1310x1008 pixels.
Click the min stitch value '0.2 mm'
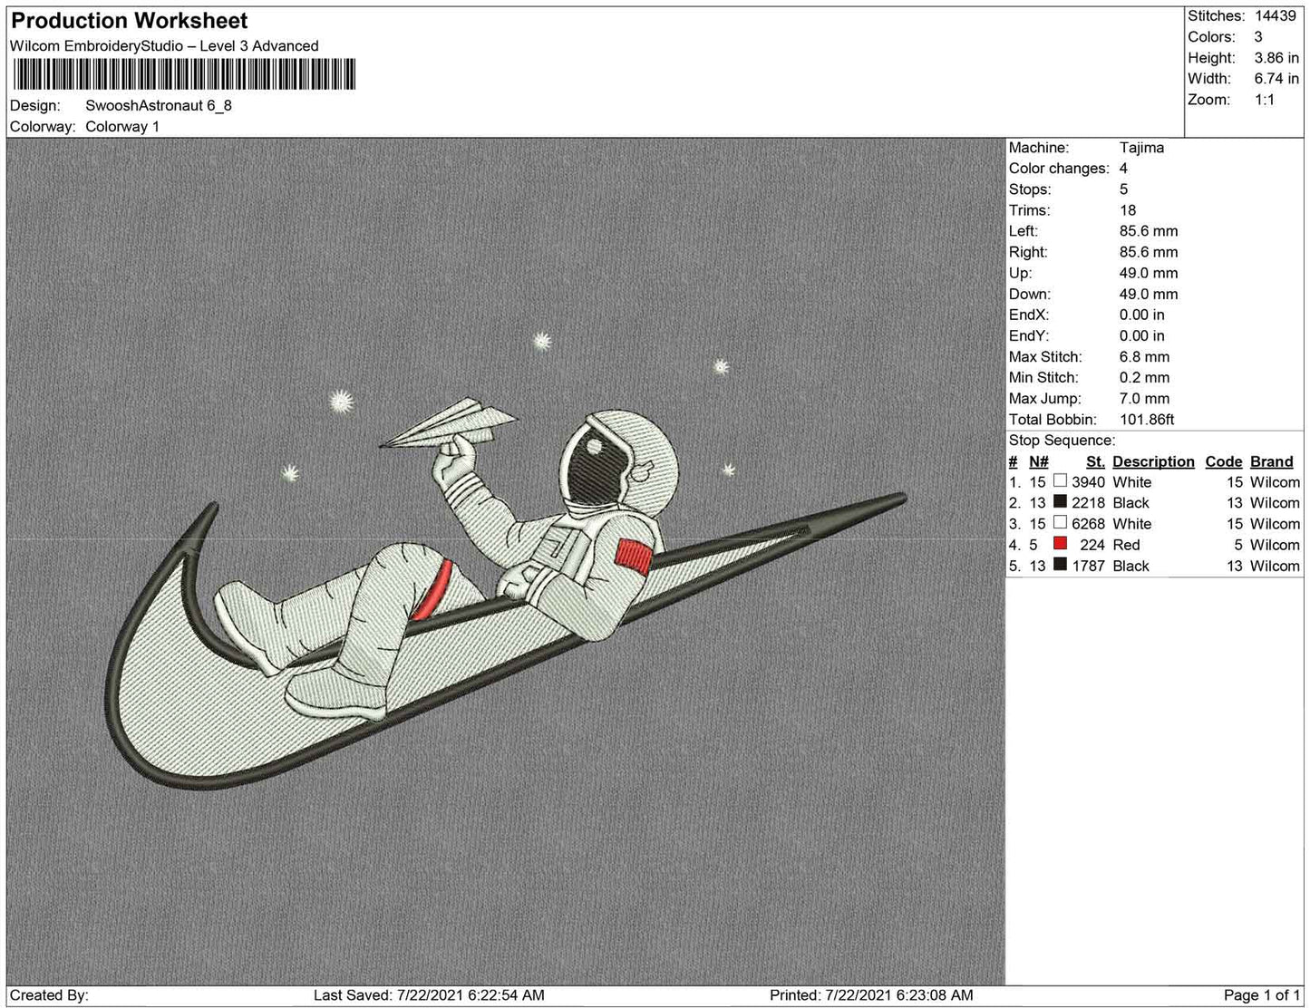click(x=1144, y=378)
